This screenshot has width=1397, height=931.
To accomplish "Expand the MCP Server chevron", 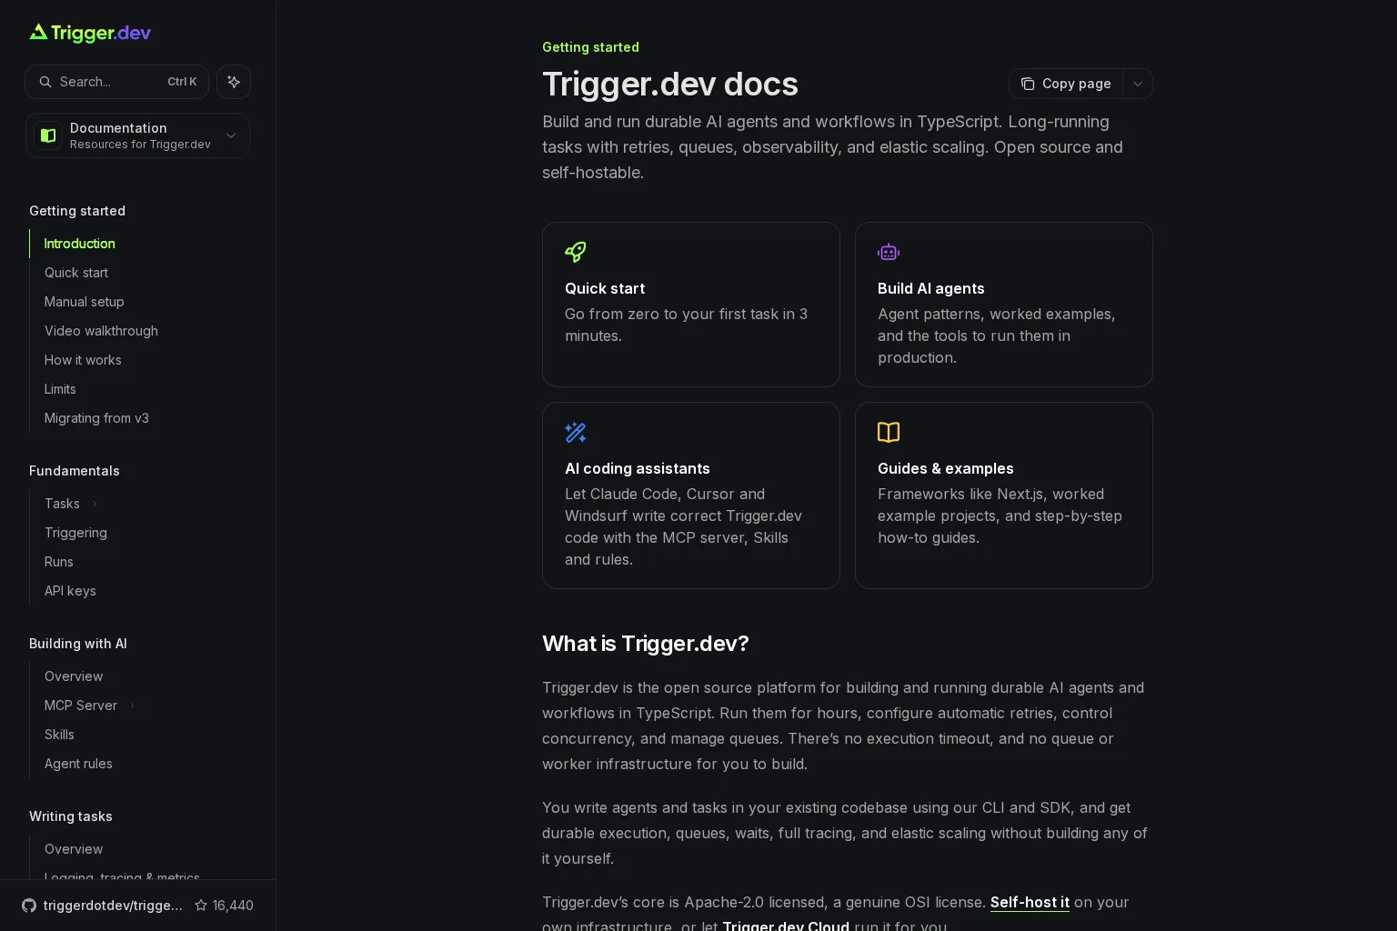I will pos(132,706).
